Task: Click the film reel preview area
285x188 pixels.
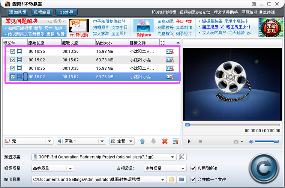Action: 232,84
